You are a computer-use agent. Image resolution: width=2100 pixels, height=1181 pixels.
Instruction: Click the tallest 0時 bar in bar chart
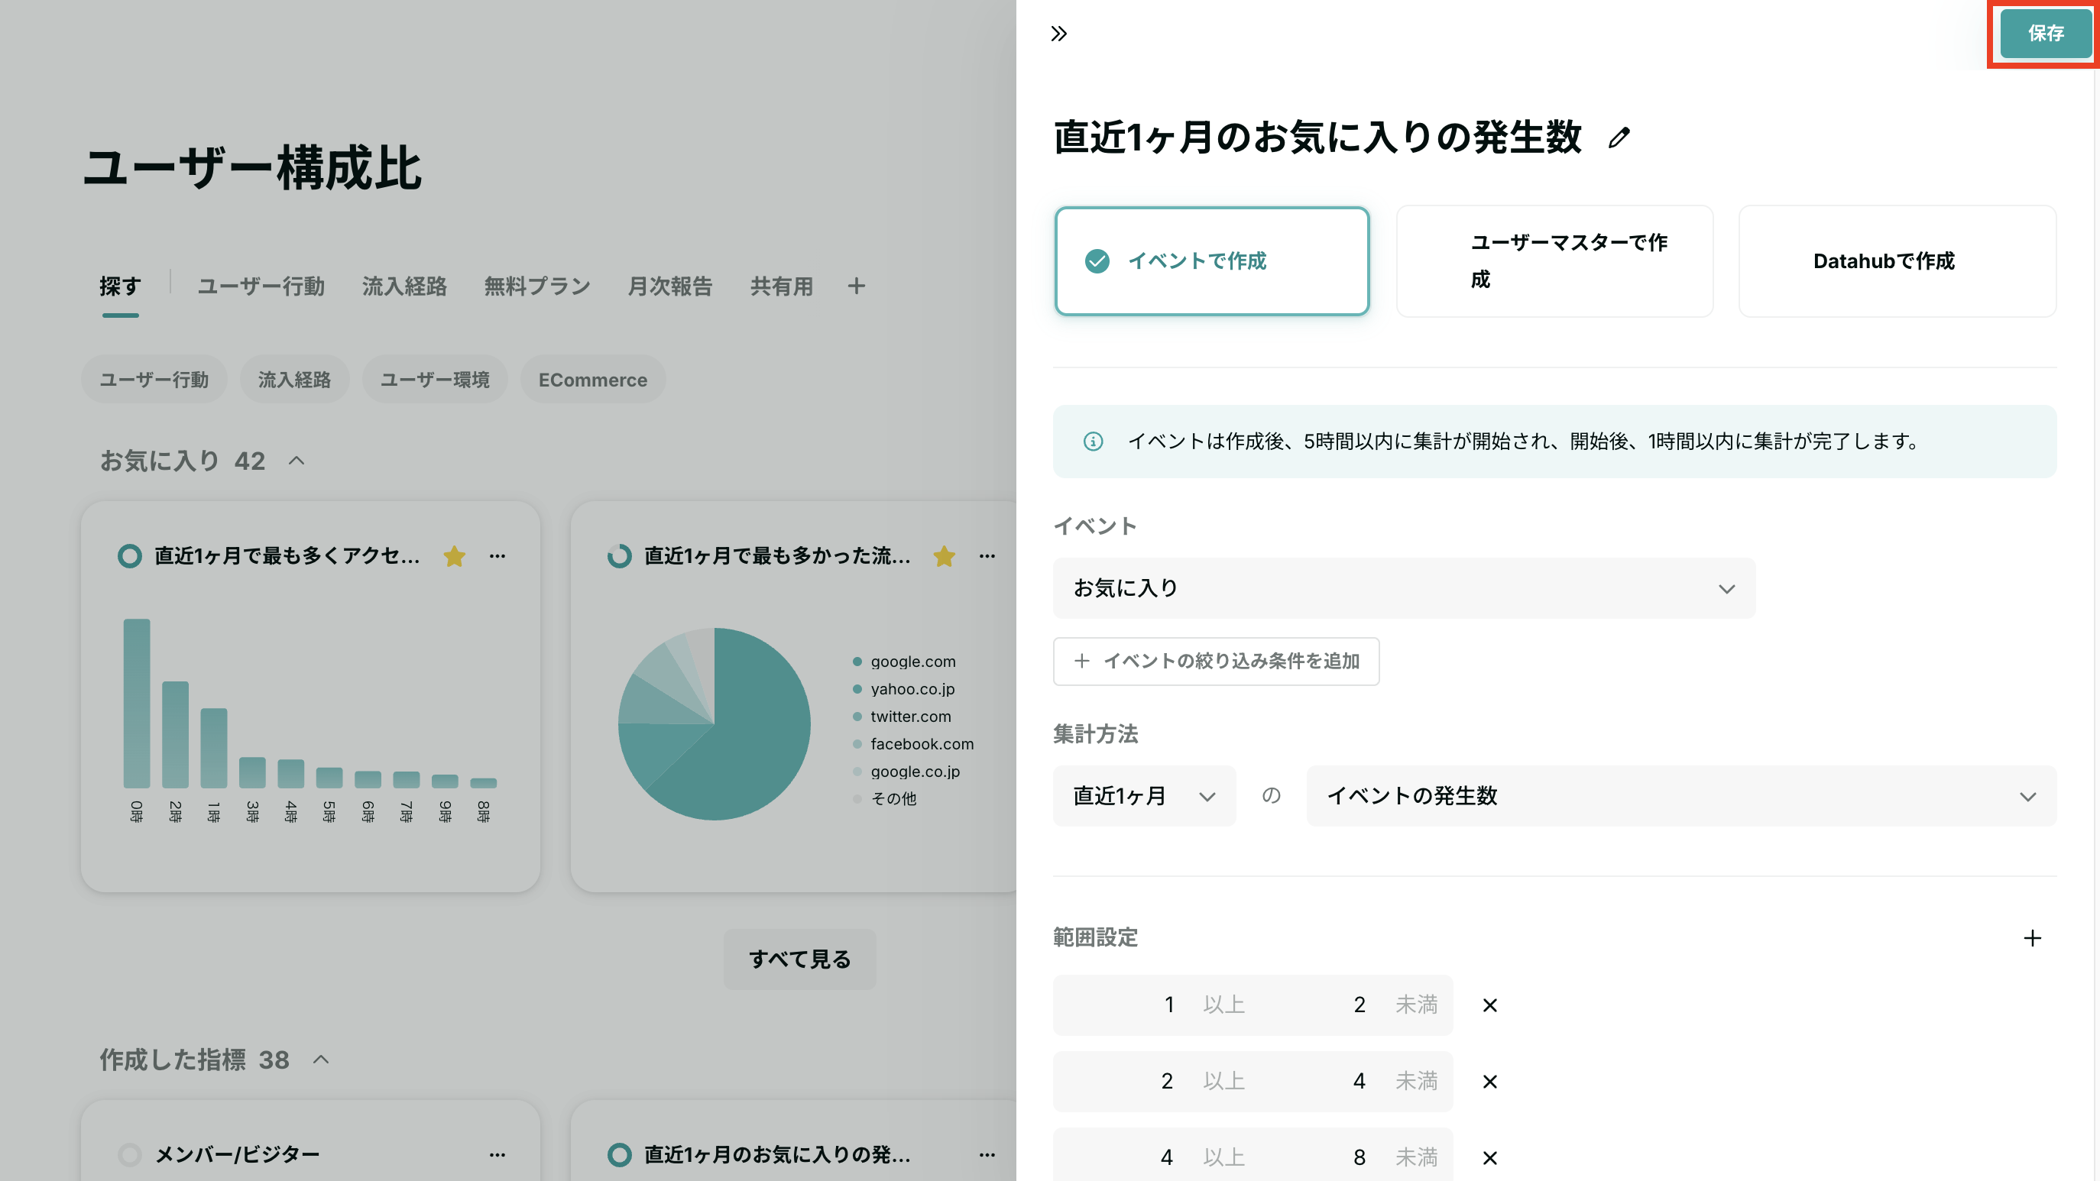[137, 704]
